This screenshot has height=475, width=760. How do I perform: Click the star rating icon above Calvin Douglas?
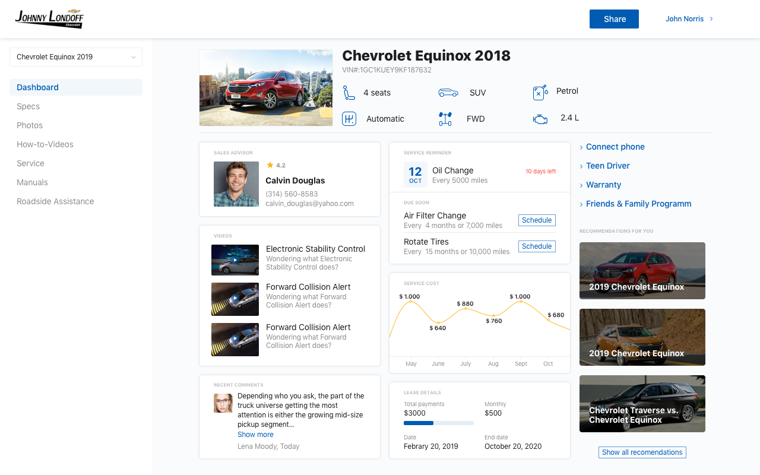tap(270, 165)
